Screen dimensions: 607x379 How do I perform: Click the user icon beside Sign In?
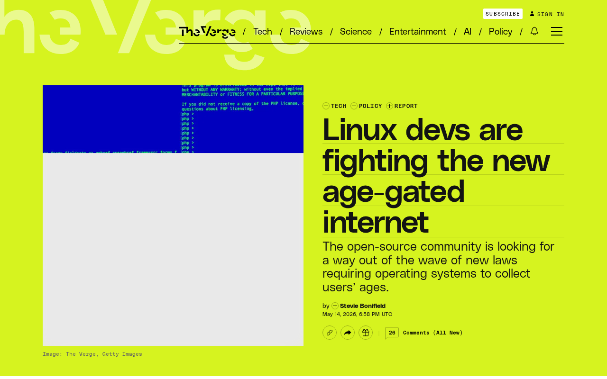pos(532,14)
